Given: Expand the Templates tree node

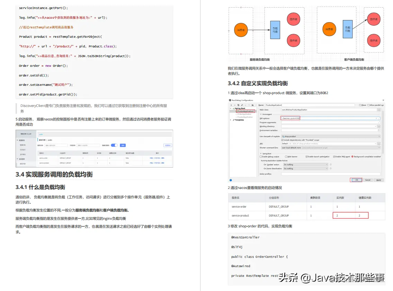Looking at the screenshot, I should pos(231,120).
